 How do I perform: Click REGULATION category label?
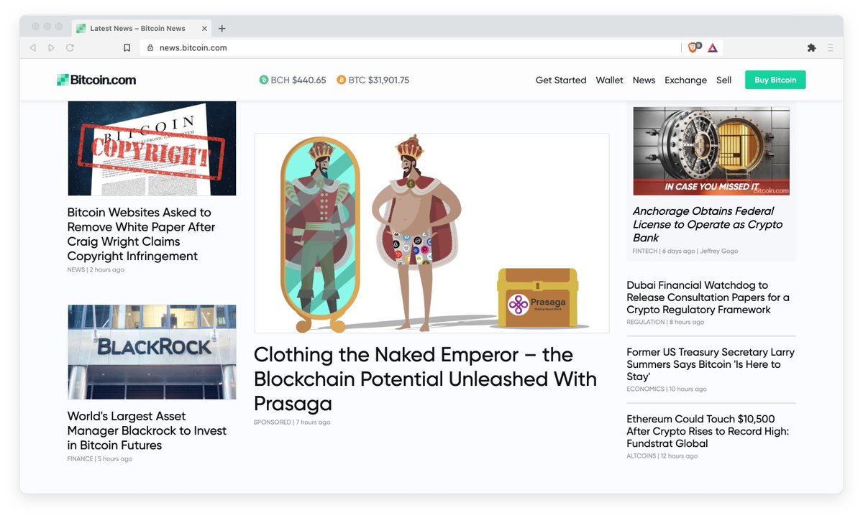click(x=646, y=323)
